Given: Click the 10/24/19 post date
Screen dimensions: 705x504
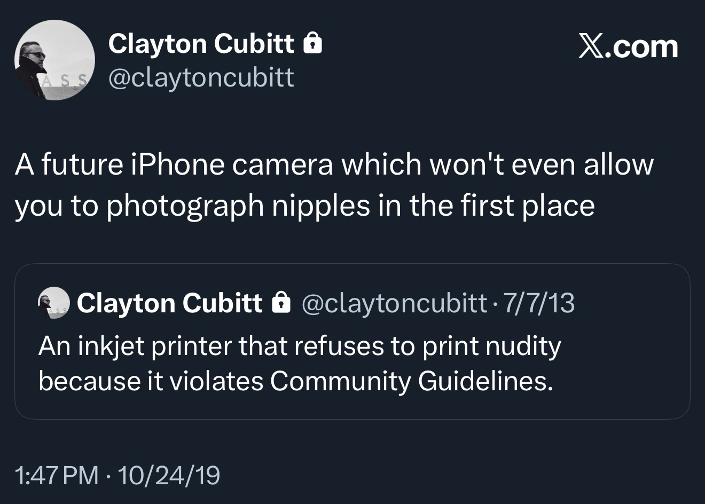Looking at the screenshot, I should [168, 475].
